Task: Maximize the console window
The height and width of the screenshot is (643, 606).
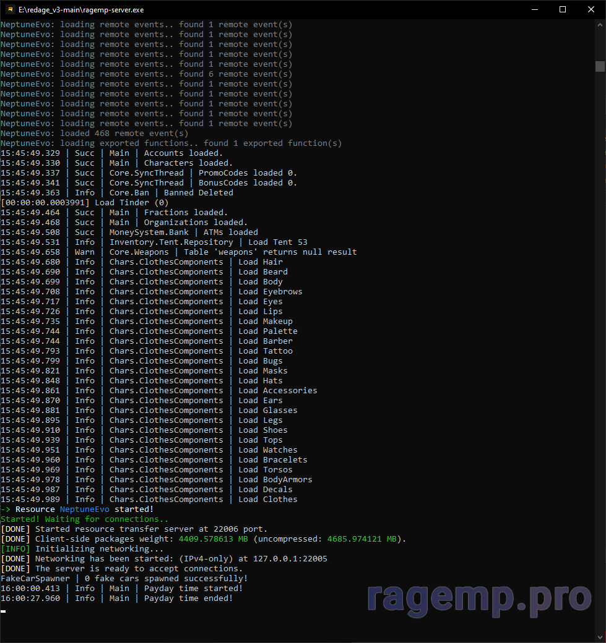Action: (563, 9)
